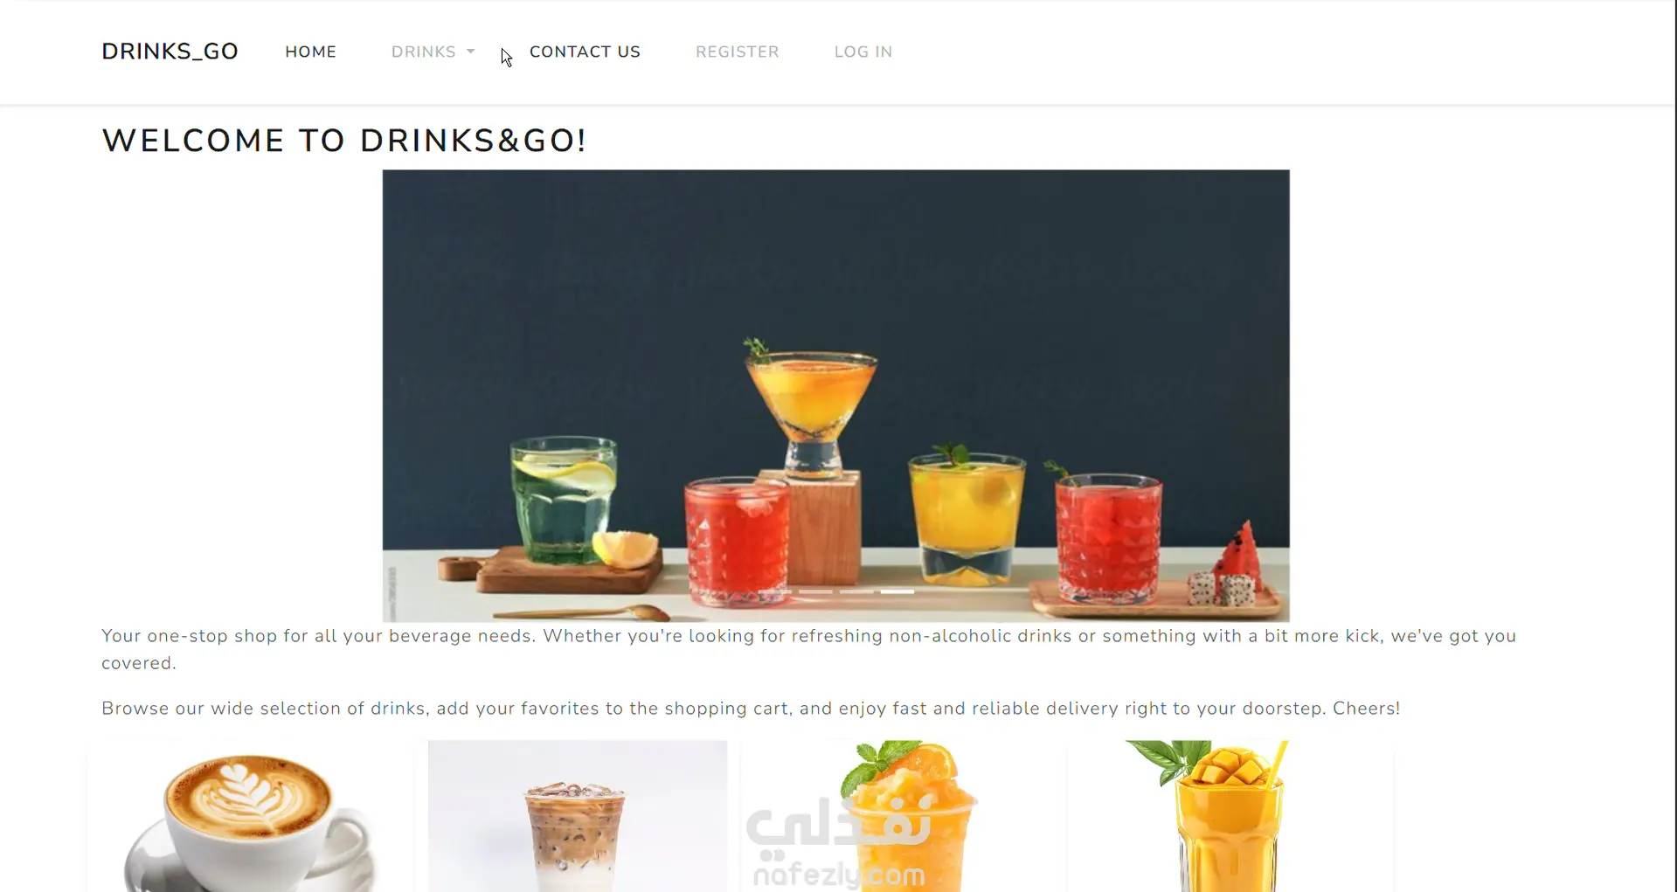Open the latte art coffee cup thumbnail
Image resolution: width=1677 pixels, height=892 pixels.
click(x=251, y=817)
